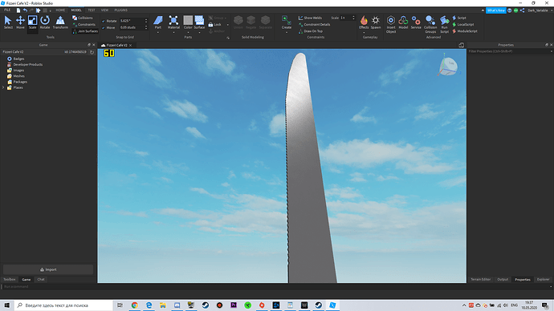Choose the Move tool
Screen dimensions: 554x311
point(20,22)
